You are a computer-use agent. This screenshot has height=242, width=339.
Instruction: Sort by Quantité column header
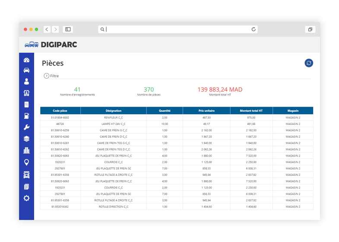[x=165, y=111]
